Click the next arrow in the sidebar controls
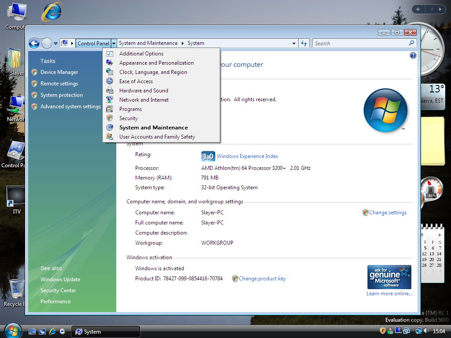Viewport: 451px width, 338px height. coord(440,9)
